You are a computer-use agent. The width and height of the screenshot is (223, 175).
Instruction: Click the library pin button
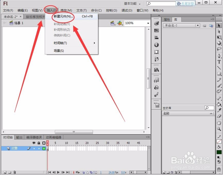[204, 26]
